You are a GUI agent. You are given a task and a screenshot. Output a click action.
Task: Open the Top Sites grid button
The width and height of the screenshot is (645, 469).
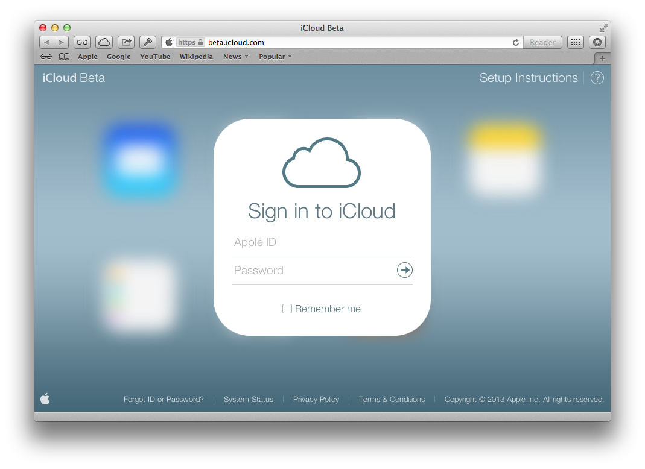576,42
